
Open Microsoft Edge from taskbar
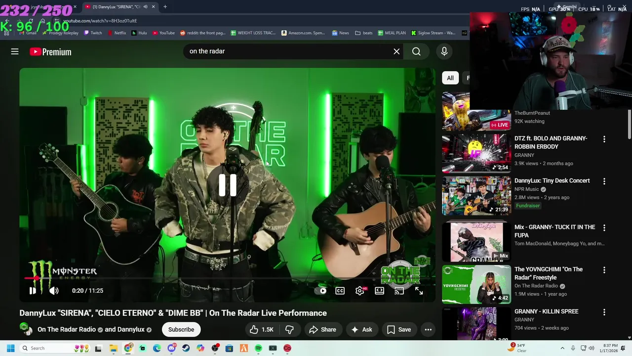157,349
